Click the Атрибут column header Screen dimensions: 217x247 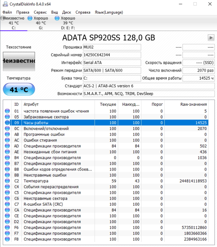pos(58,104)
